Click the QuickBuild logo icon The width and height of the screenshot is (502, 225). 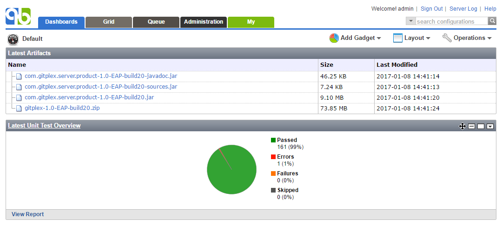[18, 16]
